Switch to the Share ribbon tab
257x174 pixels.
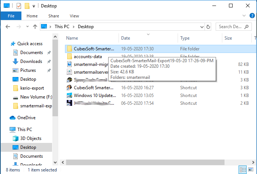(x=54, y=16)
